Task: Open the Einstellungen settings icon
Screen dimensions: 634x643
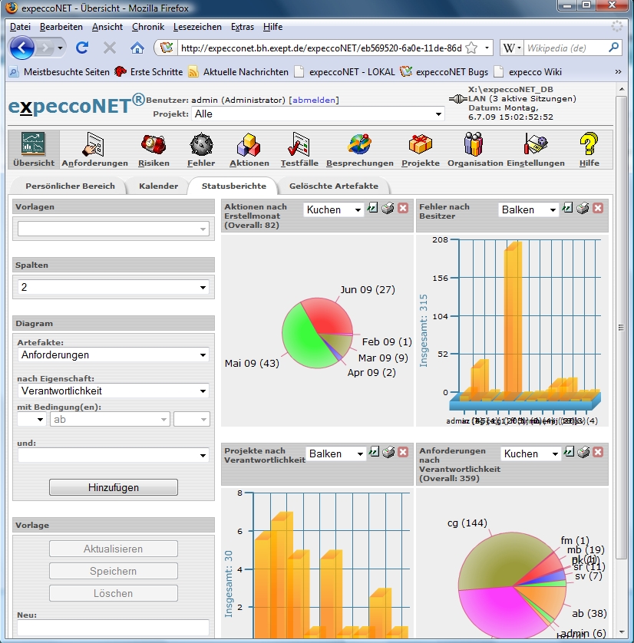Action: (x=535, y=144)
